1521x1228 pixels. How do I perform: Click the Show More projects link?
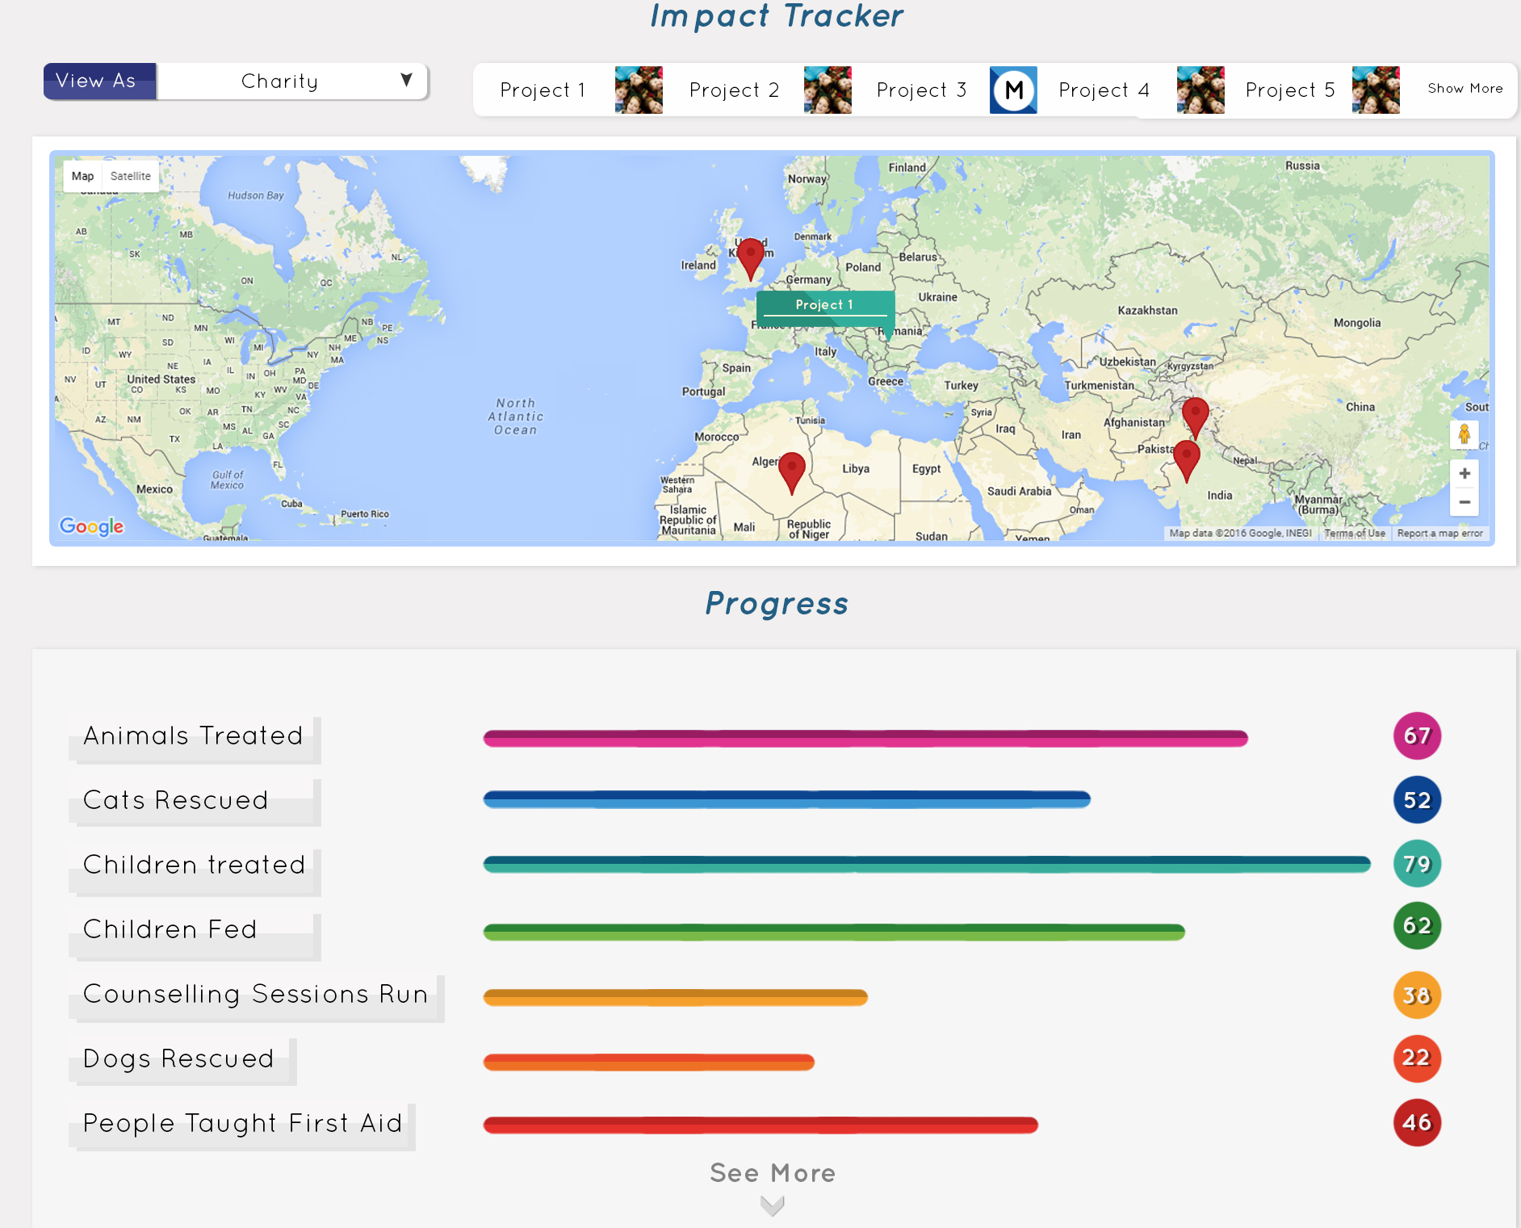coord(1465,89)
